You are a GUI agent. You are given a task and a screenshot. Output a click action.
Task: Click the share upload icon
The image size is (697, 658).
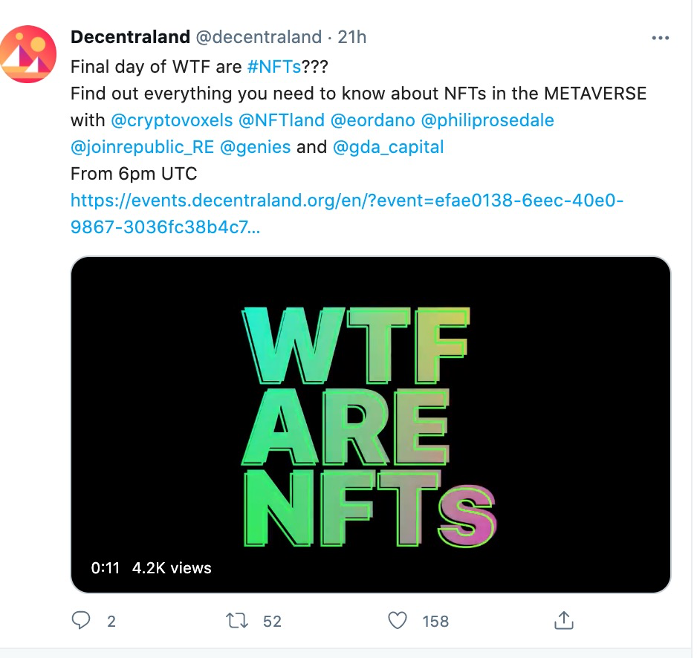[564, 621]
